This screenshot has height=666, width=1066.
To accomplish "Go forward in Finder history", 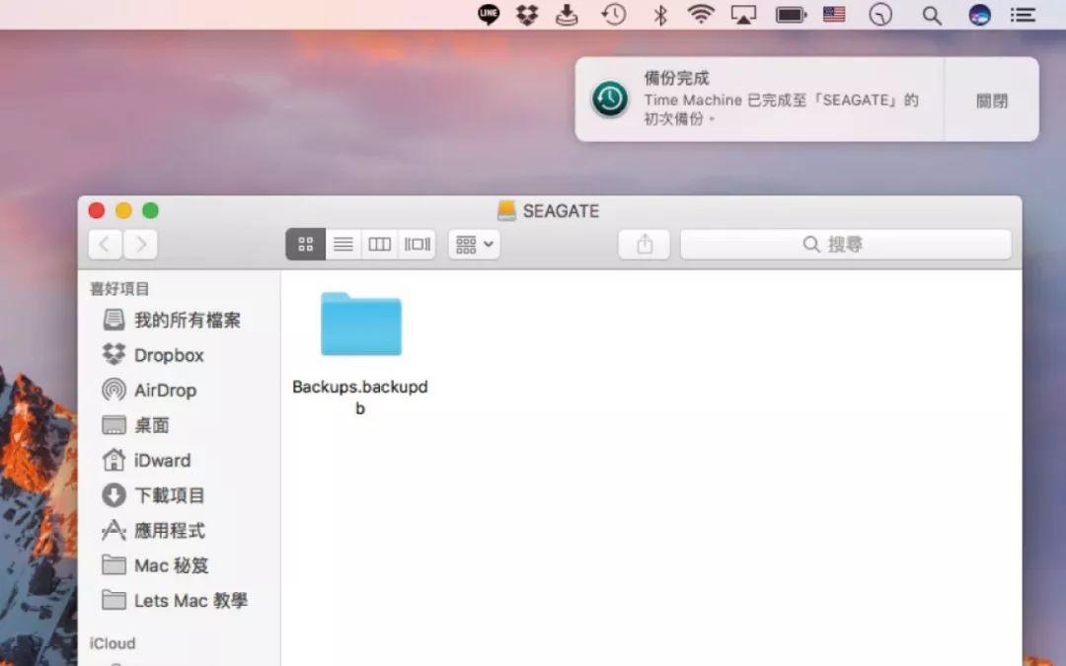I will click(x=140, y=244).
